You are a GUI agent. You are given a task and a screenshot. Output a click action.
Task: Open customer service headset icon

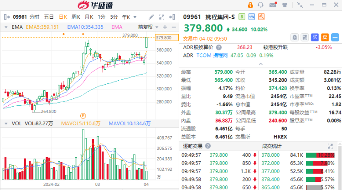[260, 5]
